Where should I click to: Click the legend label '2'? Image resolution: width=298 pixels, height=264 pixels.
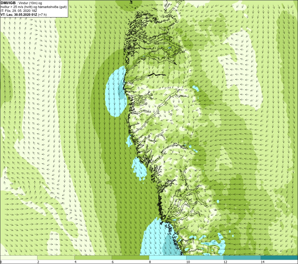pos(38,262)
